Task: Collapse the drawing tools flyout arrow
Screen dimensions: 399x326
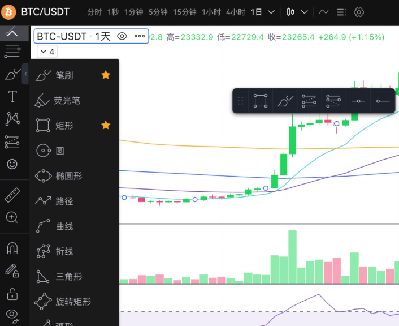Action: click(25, 74)
